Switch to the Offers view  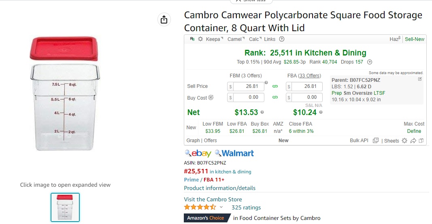pos(210,141)
